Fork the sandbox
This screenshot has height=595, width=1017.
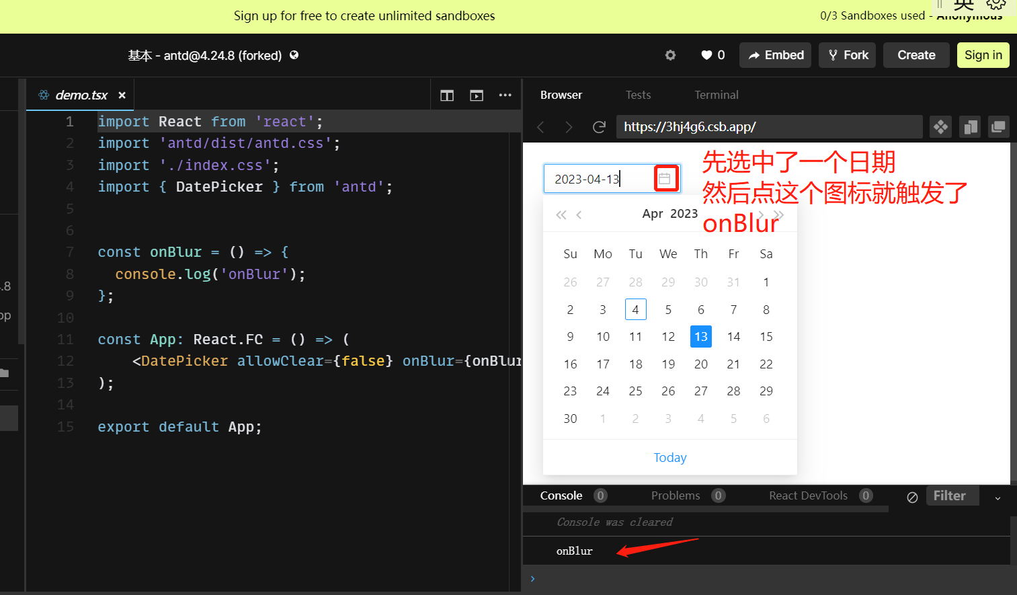pos(847,55)
